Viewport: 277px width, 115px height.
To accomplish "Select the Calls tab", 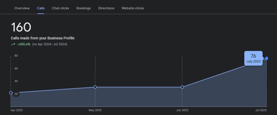I will click(x=41, y=8).
